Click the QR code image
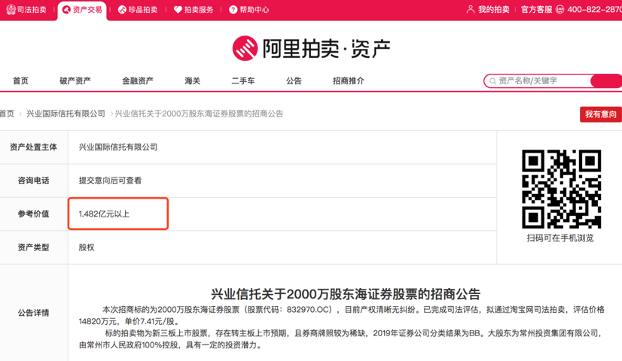Screen dimensions: 622x361 [561, 189]
